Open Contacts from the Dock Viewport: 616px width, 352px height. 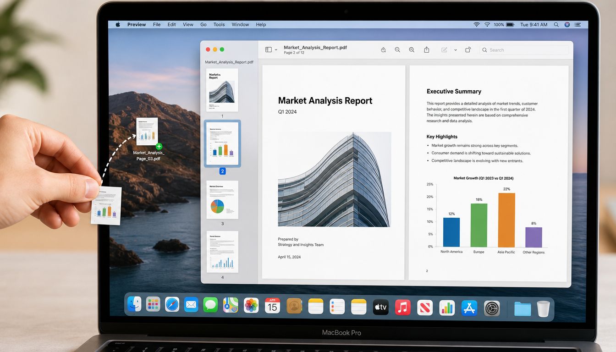[x=294, y=306]
